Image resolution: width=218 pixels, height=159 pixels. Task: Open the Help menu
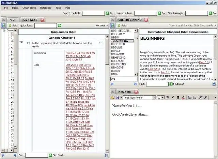pos(68,8)
